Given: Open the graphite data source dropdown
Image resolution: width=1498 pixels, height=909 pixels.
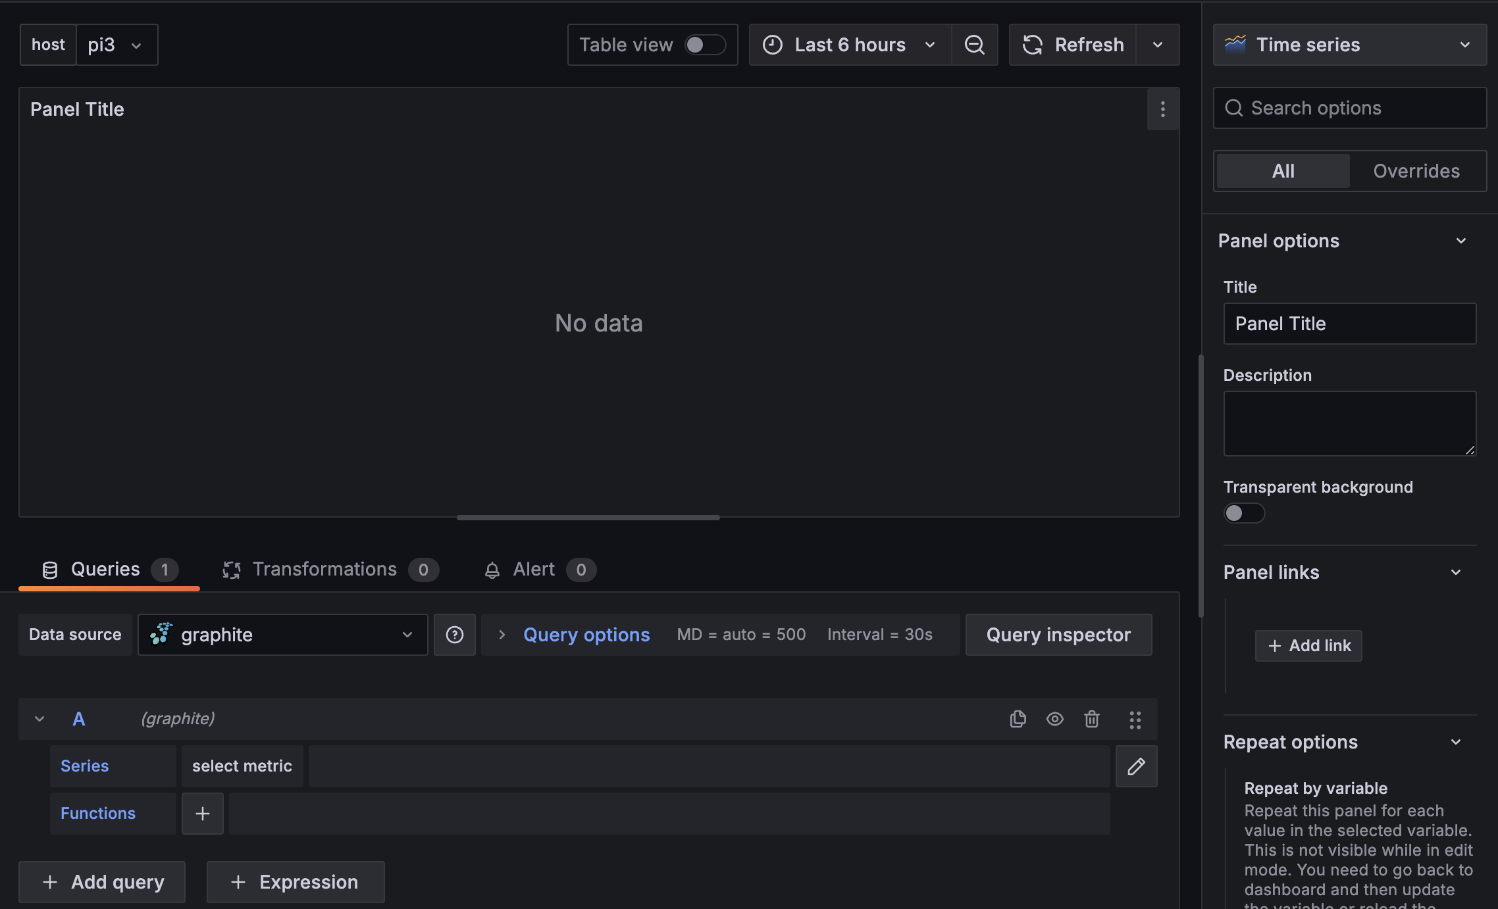Looking at the screenshot, I should 283,635.
